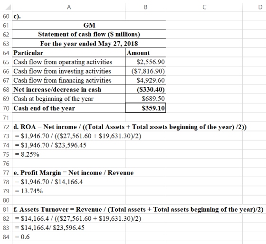This screenshot has height=244, width=266.
Task: Click 'For the year ended May 27, 2018'
Action: point(89,44)
